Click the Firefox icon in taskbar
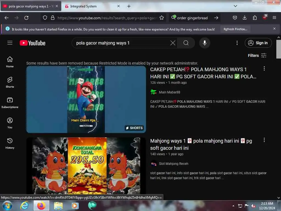This screenshot has width=281, height=211. (41, 206)
